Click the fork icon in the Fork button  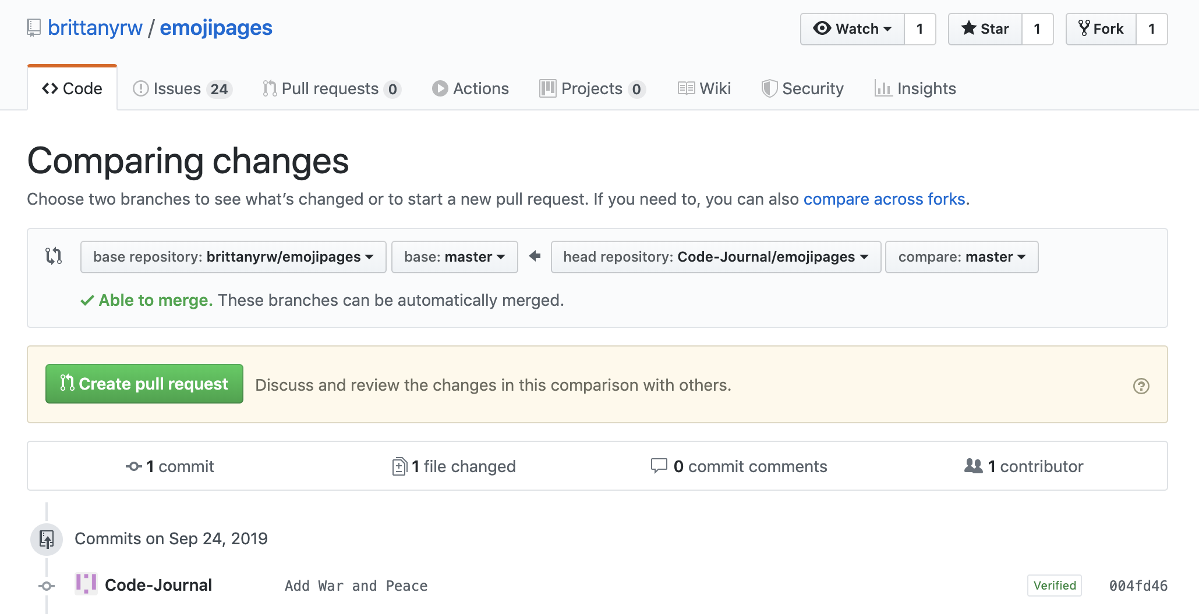(x=1084, y=28)
